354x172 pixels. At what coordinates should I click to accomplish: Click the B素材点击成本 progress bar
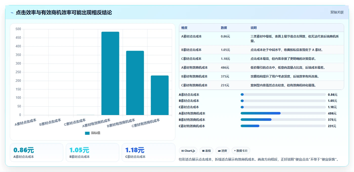pos(283,101)
